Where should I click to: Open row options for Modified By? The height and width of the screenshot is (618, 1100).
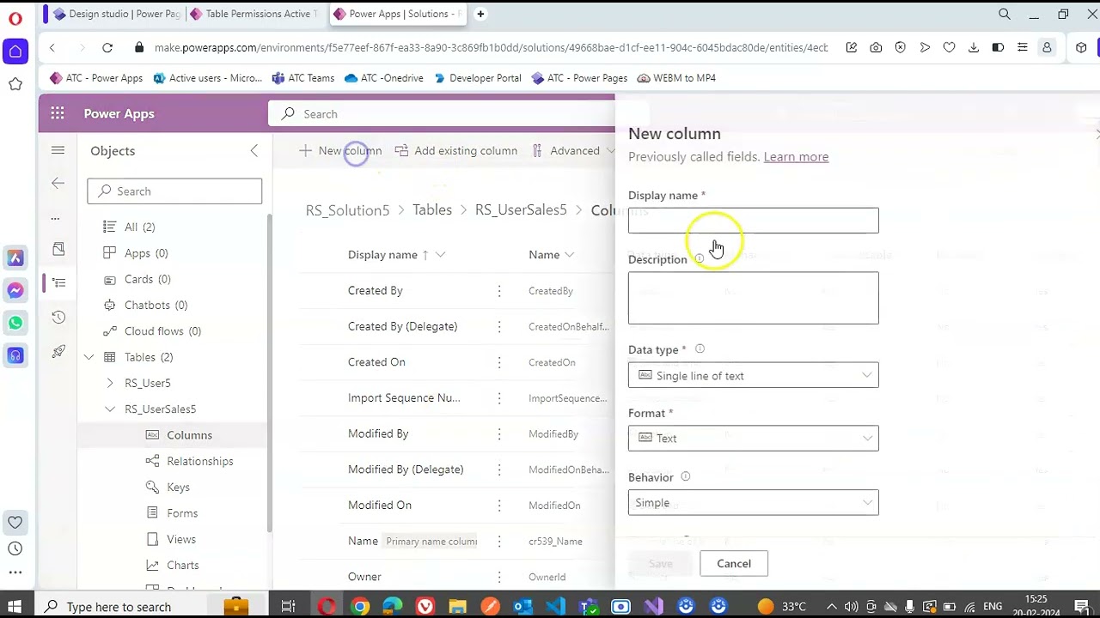click(498, 433)
